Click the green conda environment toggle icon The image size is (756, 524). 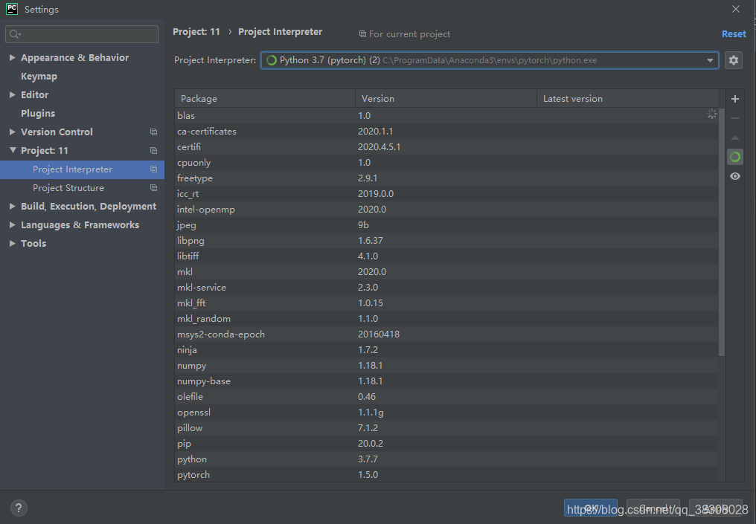[734, 157]
